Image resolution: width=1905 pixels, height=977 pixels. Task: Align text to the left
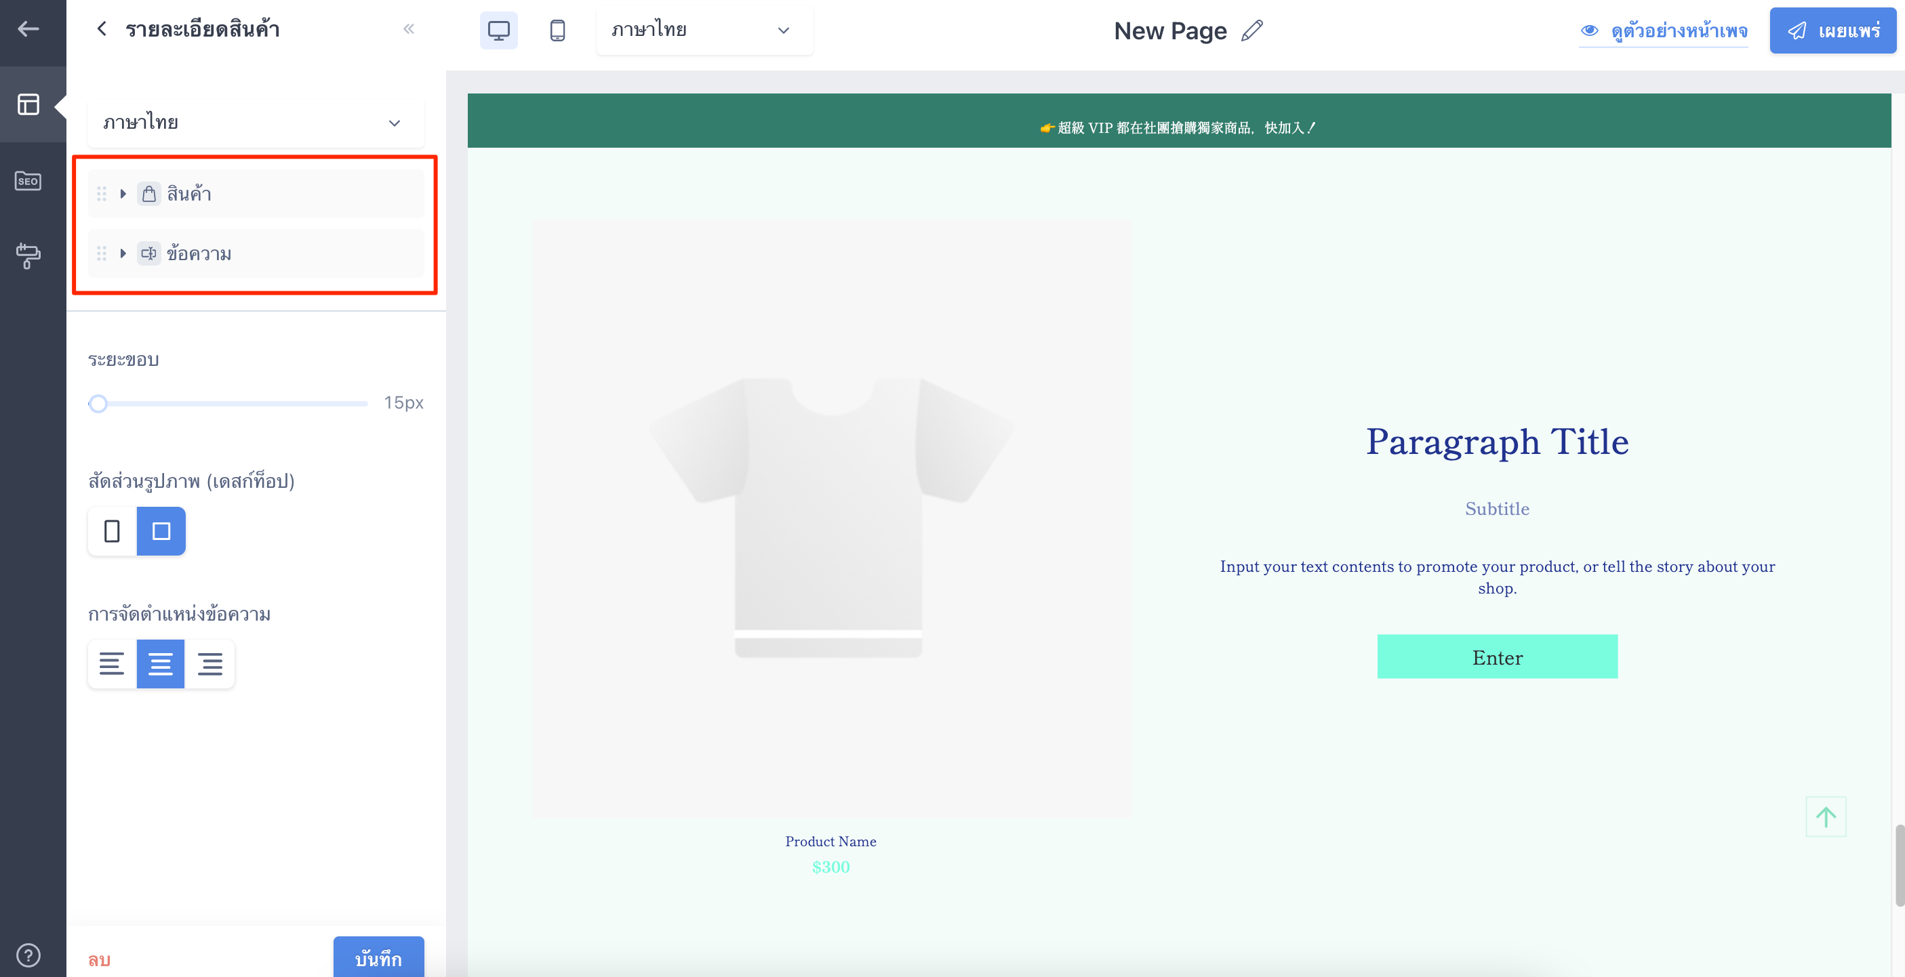[x=112, y=664]
